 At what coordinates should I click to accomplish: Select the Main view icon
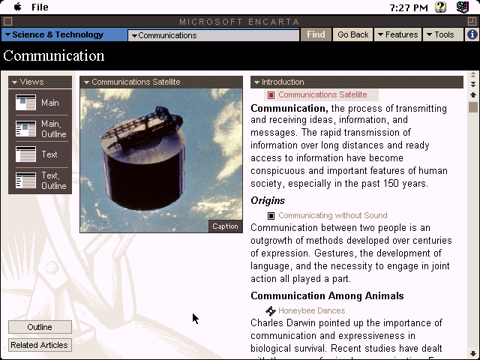[25, 103]
